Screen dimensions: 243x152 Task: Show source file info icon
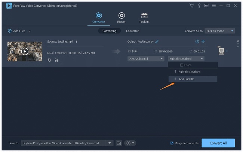(76, 42)
